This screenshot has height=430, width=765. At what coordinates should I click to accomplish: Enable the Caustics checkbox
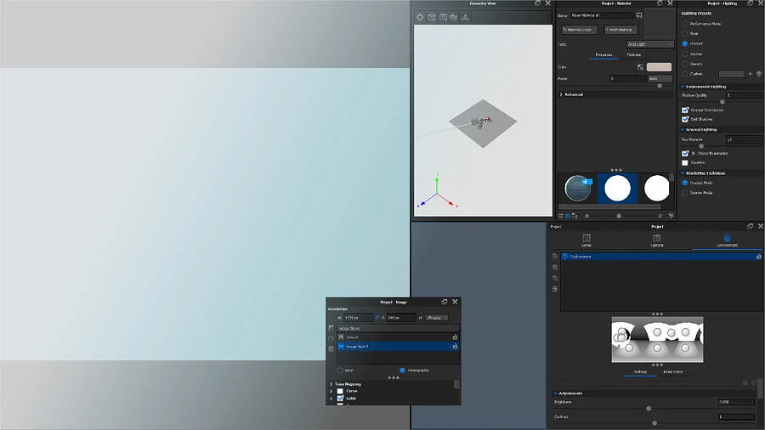point(685,162)
